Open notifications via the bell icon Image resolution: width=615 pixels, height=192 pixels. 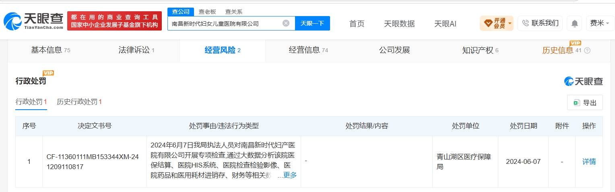point(574,23)
